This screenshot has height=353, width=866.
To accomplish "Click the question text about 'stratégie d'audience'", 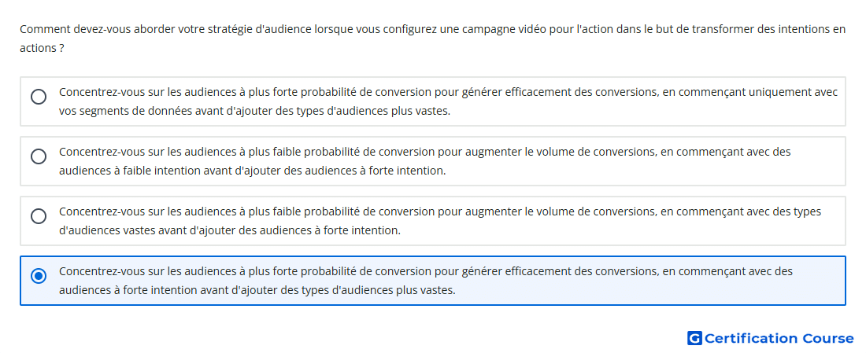I will 432,39.
